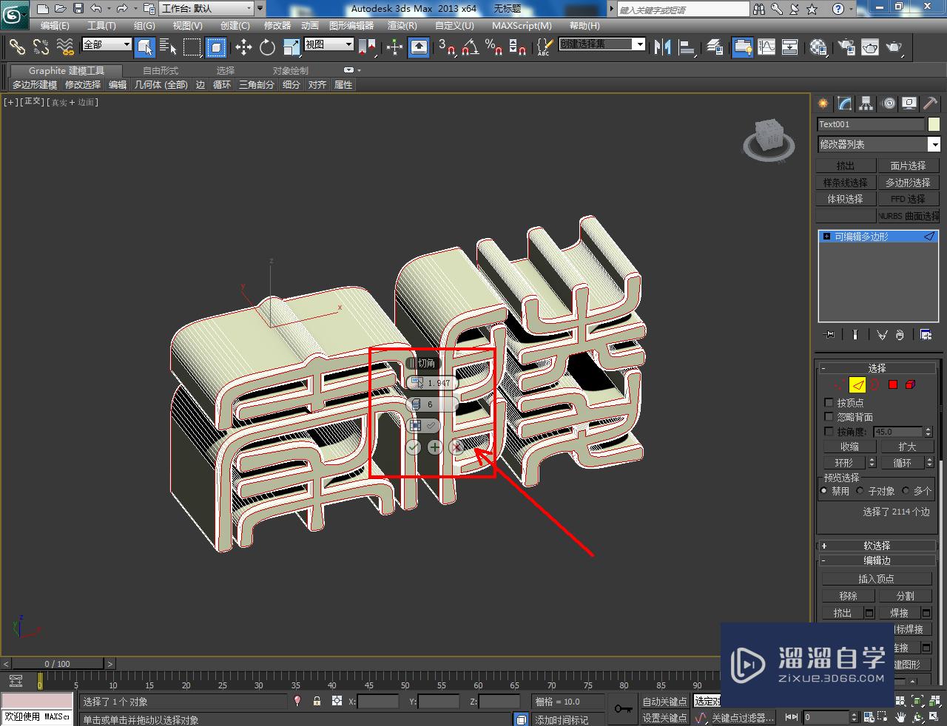Select the 多个 preview radio button

906,491
